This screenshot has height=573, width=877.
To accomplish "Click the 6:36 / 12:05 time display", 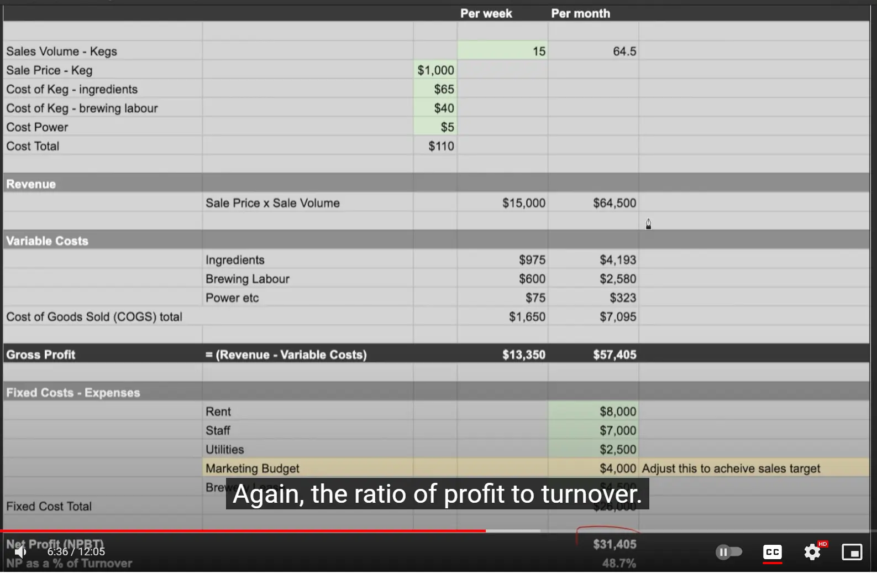I will (76, 551).
